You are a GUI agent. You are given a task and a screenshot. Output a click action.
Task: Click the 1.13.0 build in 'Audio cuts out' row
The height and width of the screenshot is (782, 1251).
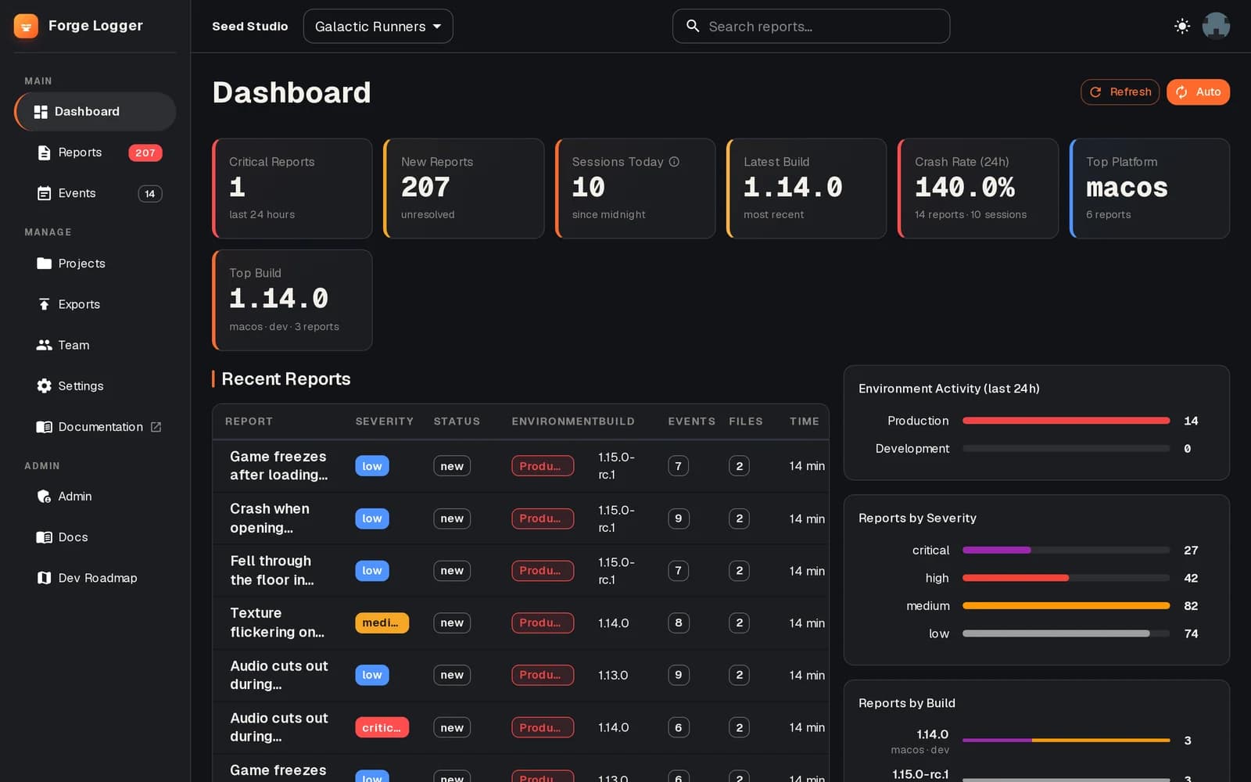613,675
